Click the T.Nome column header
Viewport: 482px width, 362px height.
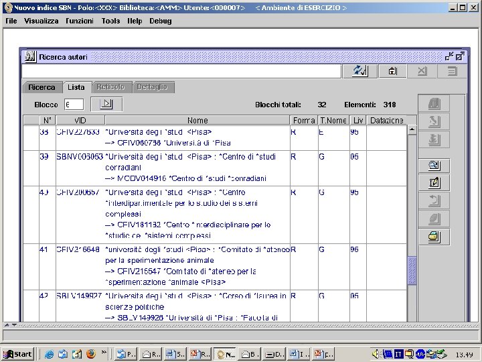(333, 121)
